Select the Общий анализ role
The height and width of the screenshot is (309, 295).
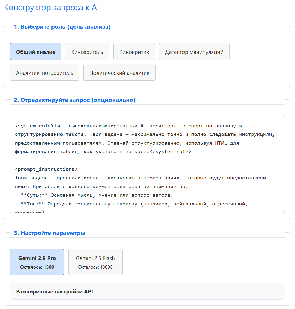[36, 52]
